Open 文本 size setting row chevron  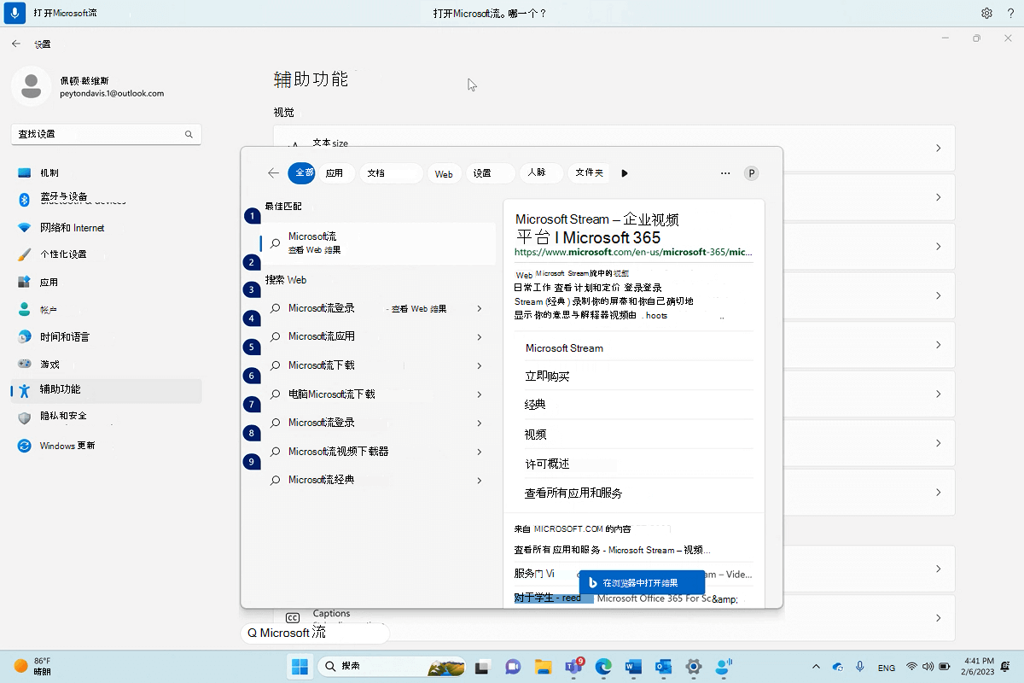938,149
